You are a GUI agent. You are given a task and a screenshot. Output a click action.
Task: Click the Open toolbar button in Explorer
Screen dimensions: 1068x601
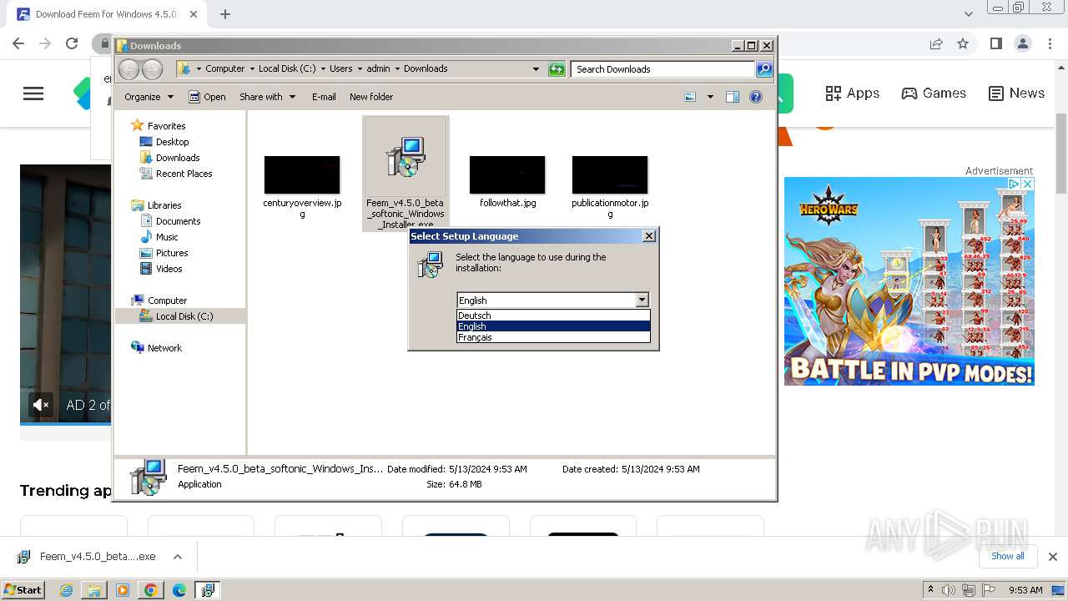tap(207, 97)
